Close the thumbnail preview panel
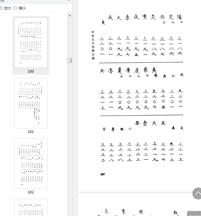 point(69,1)
